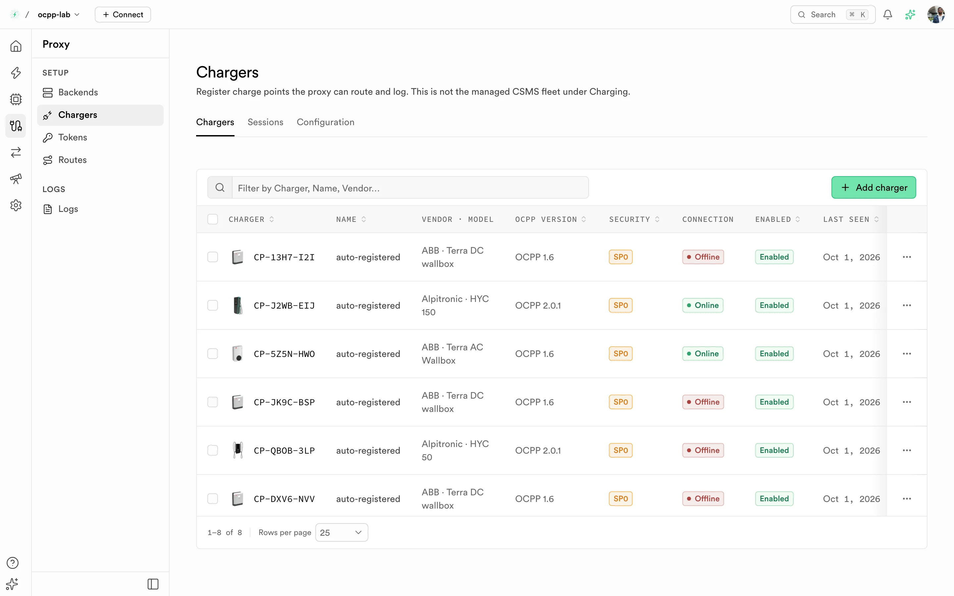Open notifications bell
954x596 pixels.
(x=887, y=15)
